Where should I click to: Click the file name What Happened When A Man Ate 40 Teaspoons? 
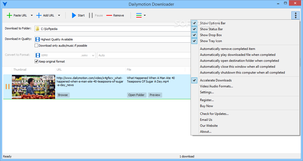(151, 80)
